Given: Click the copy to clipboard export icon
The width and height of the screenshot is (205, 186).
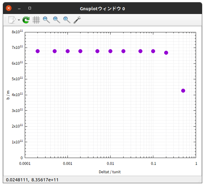Looking at the screenshot, I should [12, 20].
